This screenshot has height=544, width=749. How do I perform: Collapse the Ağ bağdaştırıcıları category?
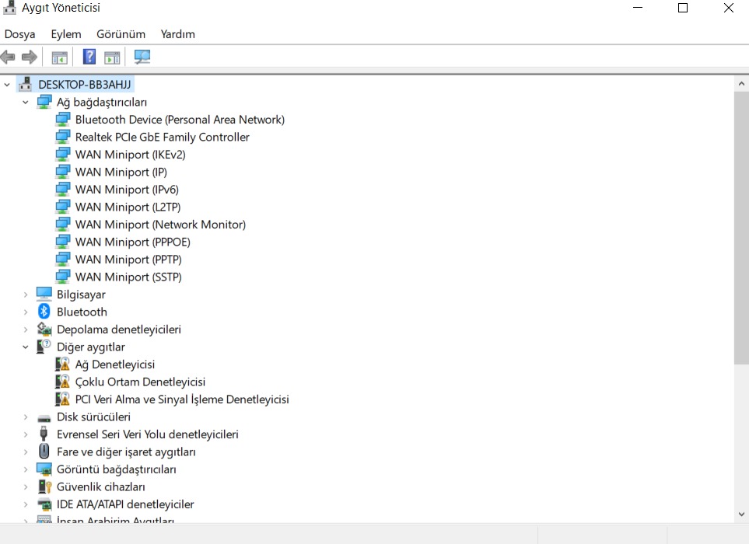point(26,102)
